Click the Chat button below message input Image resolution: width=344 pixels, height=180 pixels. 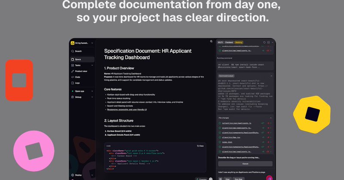(x=227, y=179)
